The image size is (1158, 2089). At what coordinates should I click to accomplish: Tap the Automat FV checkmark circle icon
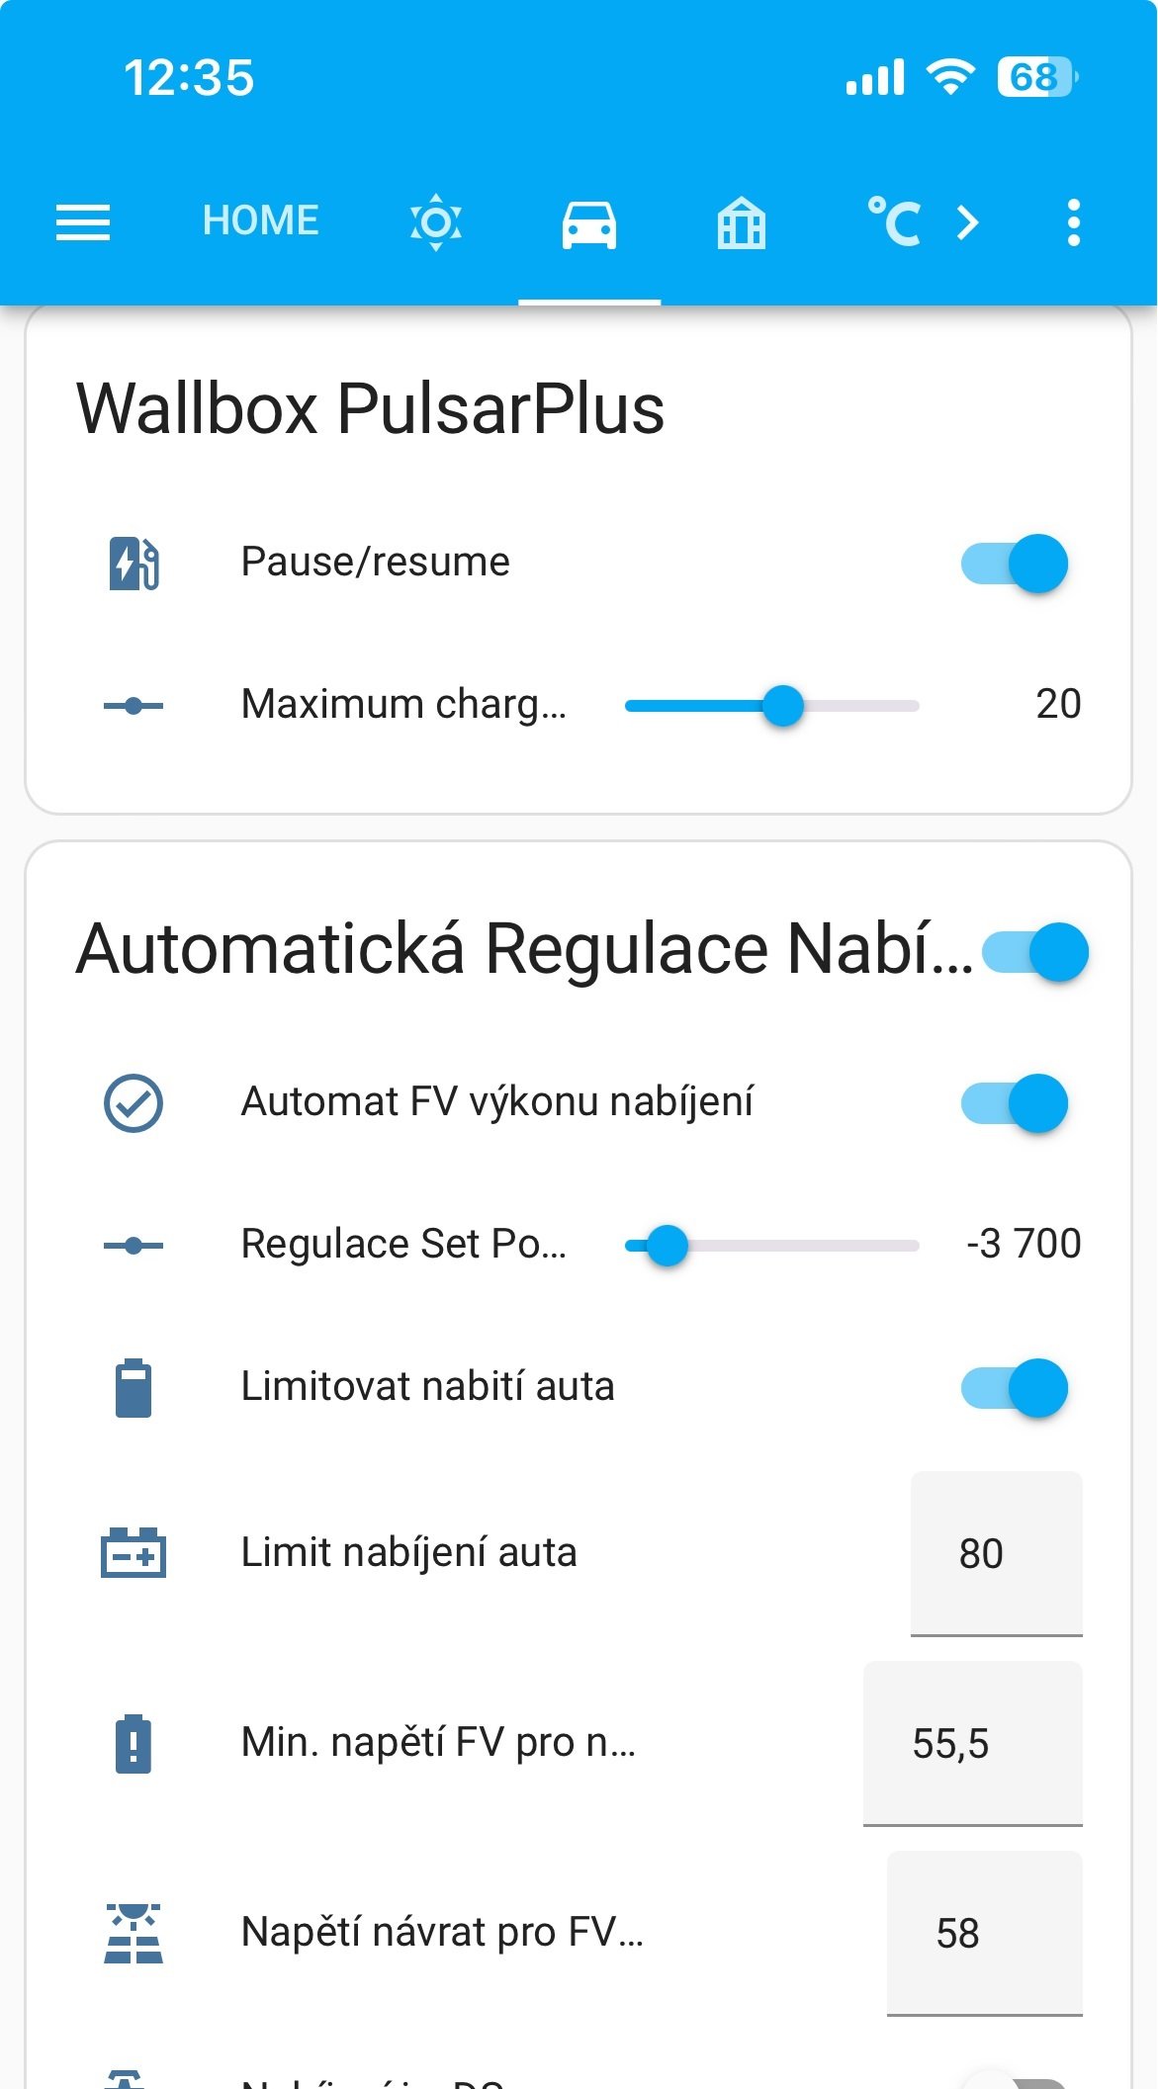pos(134,1102)
